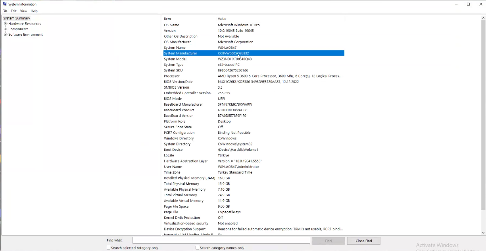This screenshot has width=486, height=251.
Task: Select the OS Manufacturer row
Action: pyautogui.click(x=254, y=42)
